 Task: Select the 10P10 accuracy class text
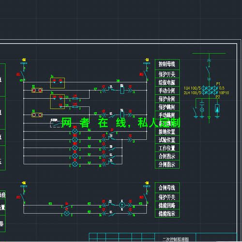[x=224, y=93]
